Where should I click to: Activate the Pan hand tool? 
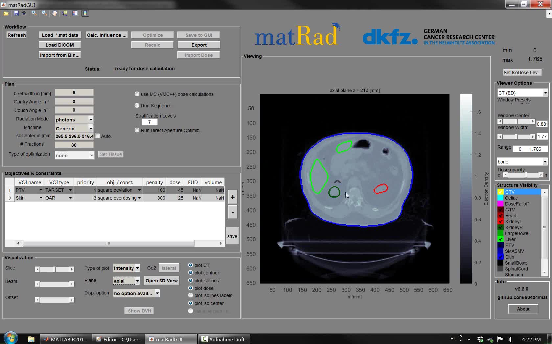[54, 13]
